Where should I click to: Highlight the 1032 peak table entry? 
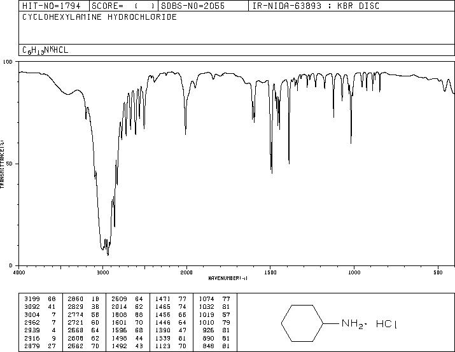[214, 307]
